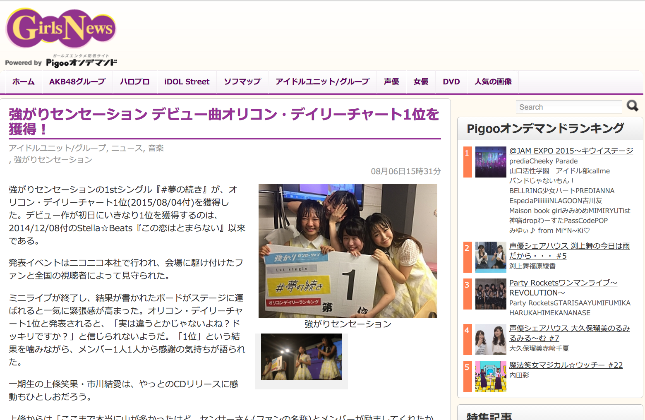Open the AKB48グループ menu
Image resolution: width=645 pixels, height=420 pixels.
click(x=77, y=82)
